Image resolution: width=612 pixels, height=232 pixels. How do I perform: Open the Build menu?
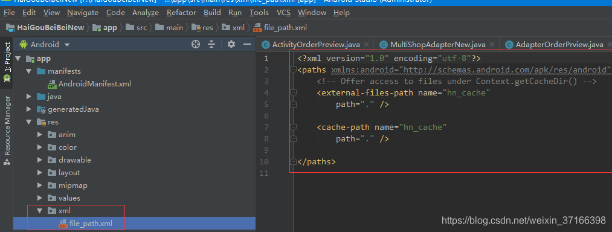212,13
